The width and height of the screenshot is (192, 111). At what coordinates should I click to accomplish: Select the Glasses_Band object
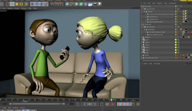pyautogui.click(x=157, y=32)
